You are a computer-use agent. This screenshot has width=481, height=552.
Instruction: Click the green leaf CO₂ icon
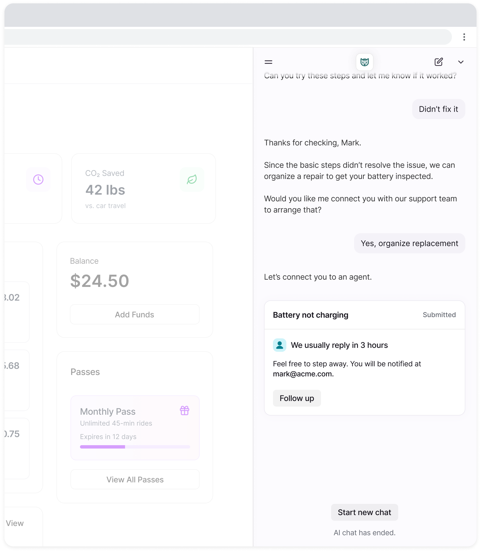[192, 180]
